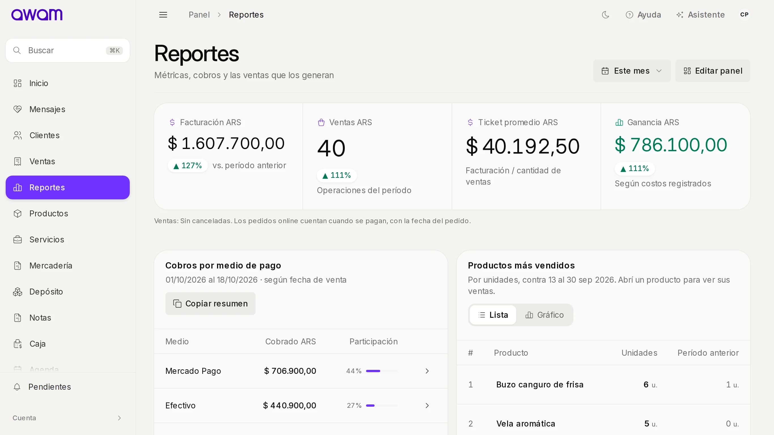Click the Ventas ARS bag icon
Screen dimensions: 774x435
tap(321, 122)
